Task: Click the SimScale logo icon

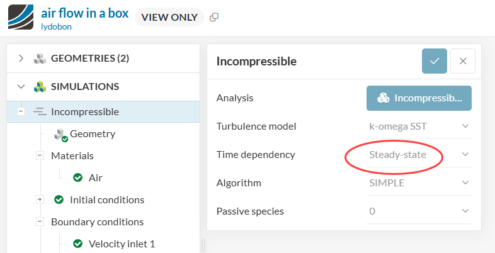Action: 21,17
